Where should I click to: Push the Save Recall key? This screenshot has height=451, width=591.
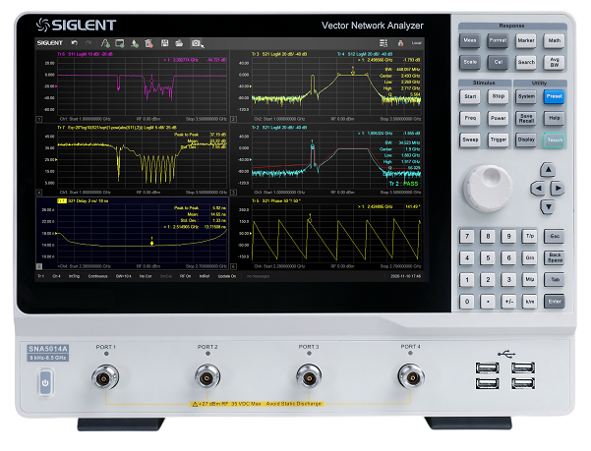526,118
